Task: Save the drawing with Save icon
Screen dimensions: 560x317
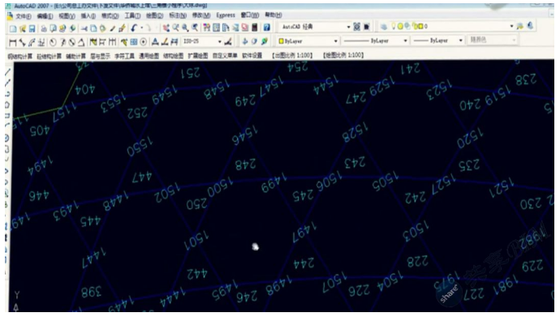Action: click(32, 28)
